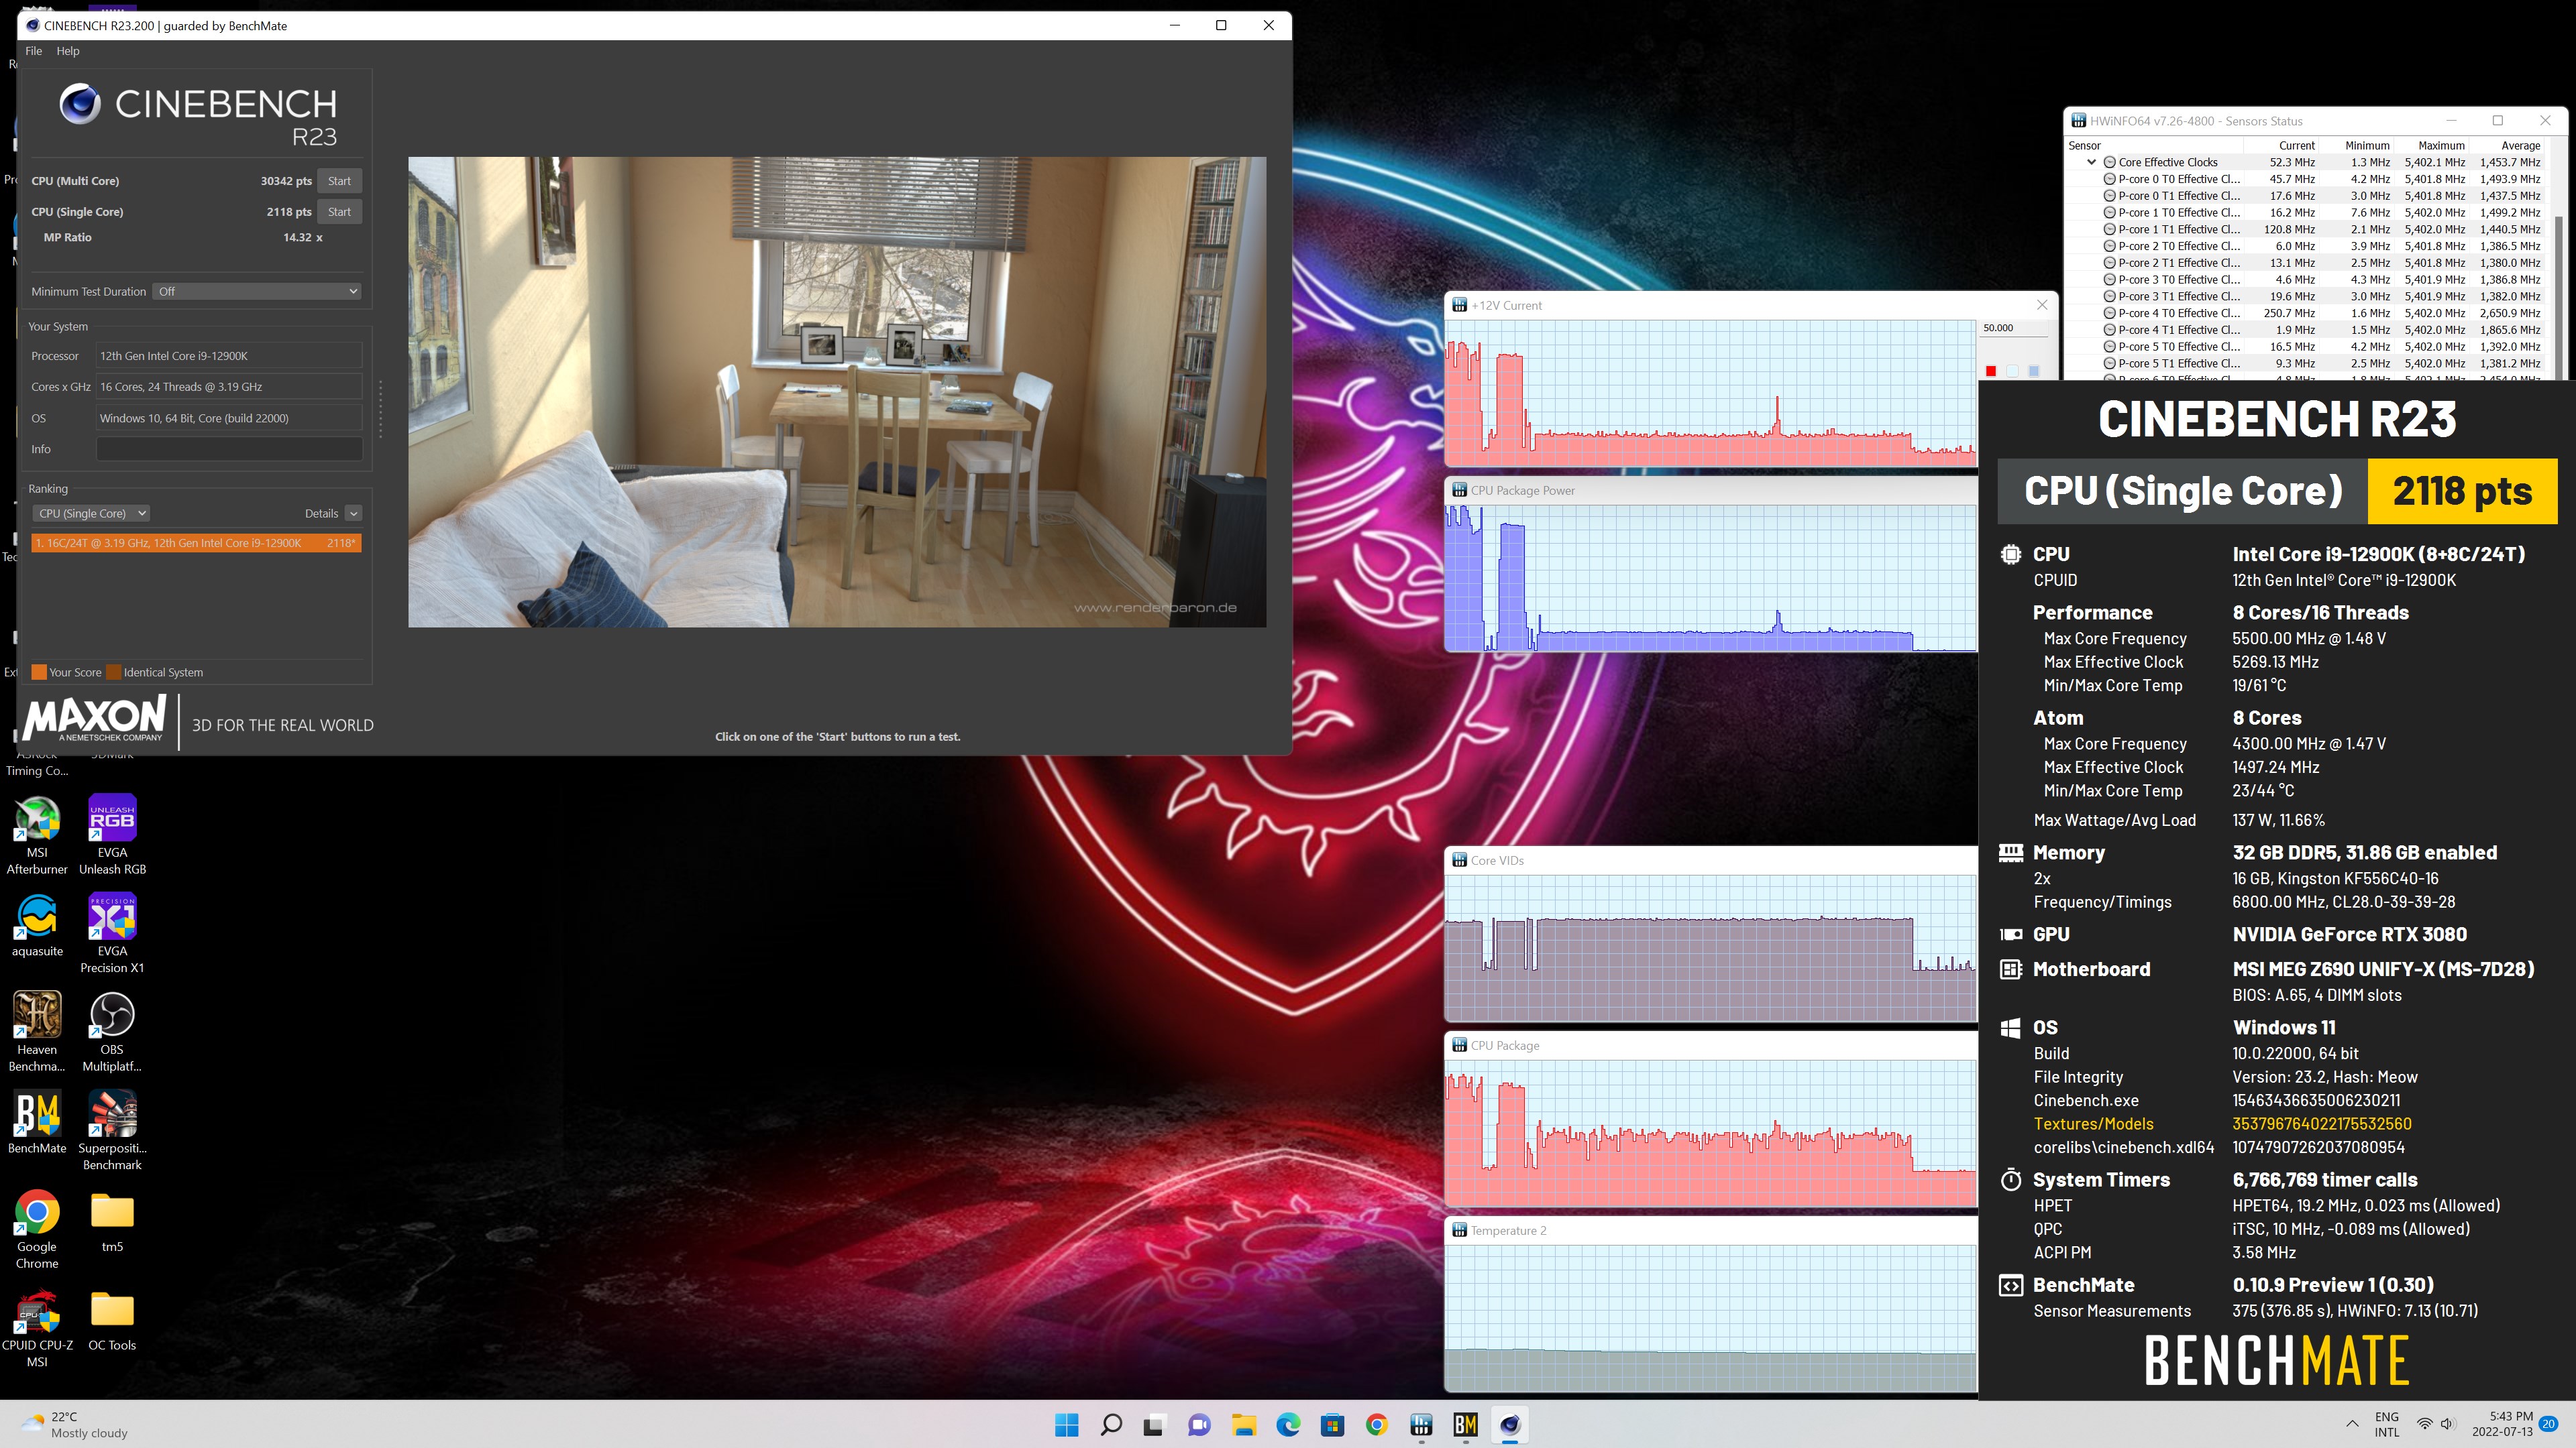
Task: Click the +12V Current graph title icon
Action: click(x=1459, y=306)
